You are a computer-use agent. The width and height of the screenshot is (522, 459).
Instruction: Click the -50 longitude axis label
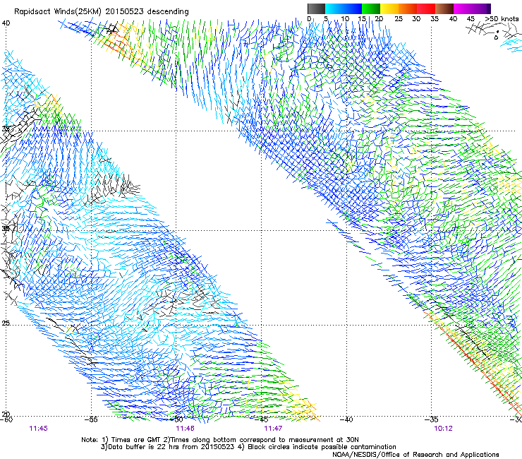click(176, 419)
